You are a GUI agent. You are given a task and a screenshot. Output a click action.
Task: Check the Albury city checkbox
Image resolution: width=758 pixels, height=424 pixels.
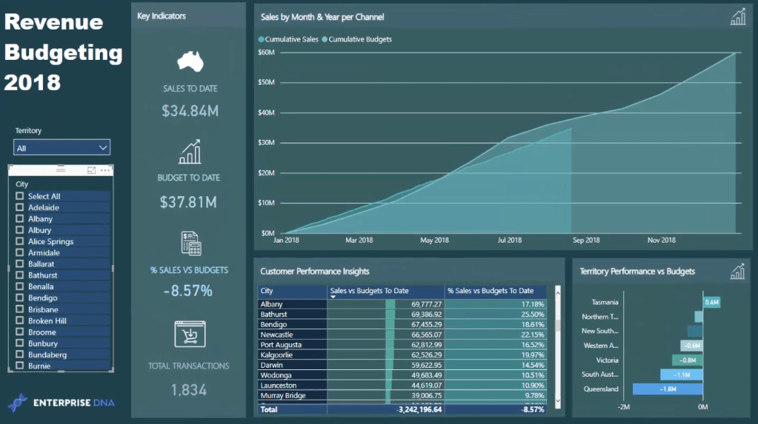tap(20, 230)
